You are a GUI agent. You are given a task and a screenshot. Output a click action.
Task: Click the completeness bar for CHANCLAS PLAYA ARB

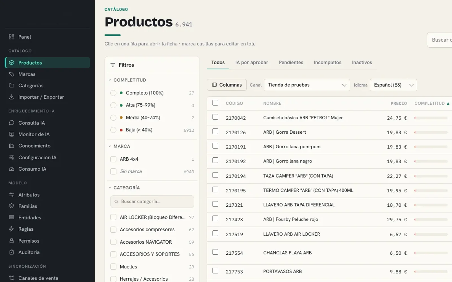[x=431, y=253]
